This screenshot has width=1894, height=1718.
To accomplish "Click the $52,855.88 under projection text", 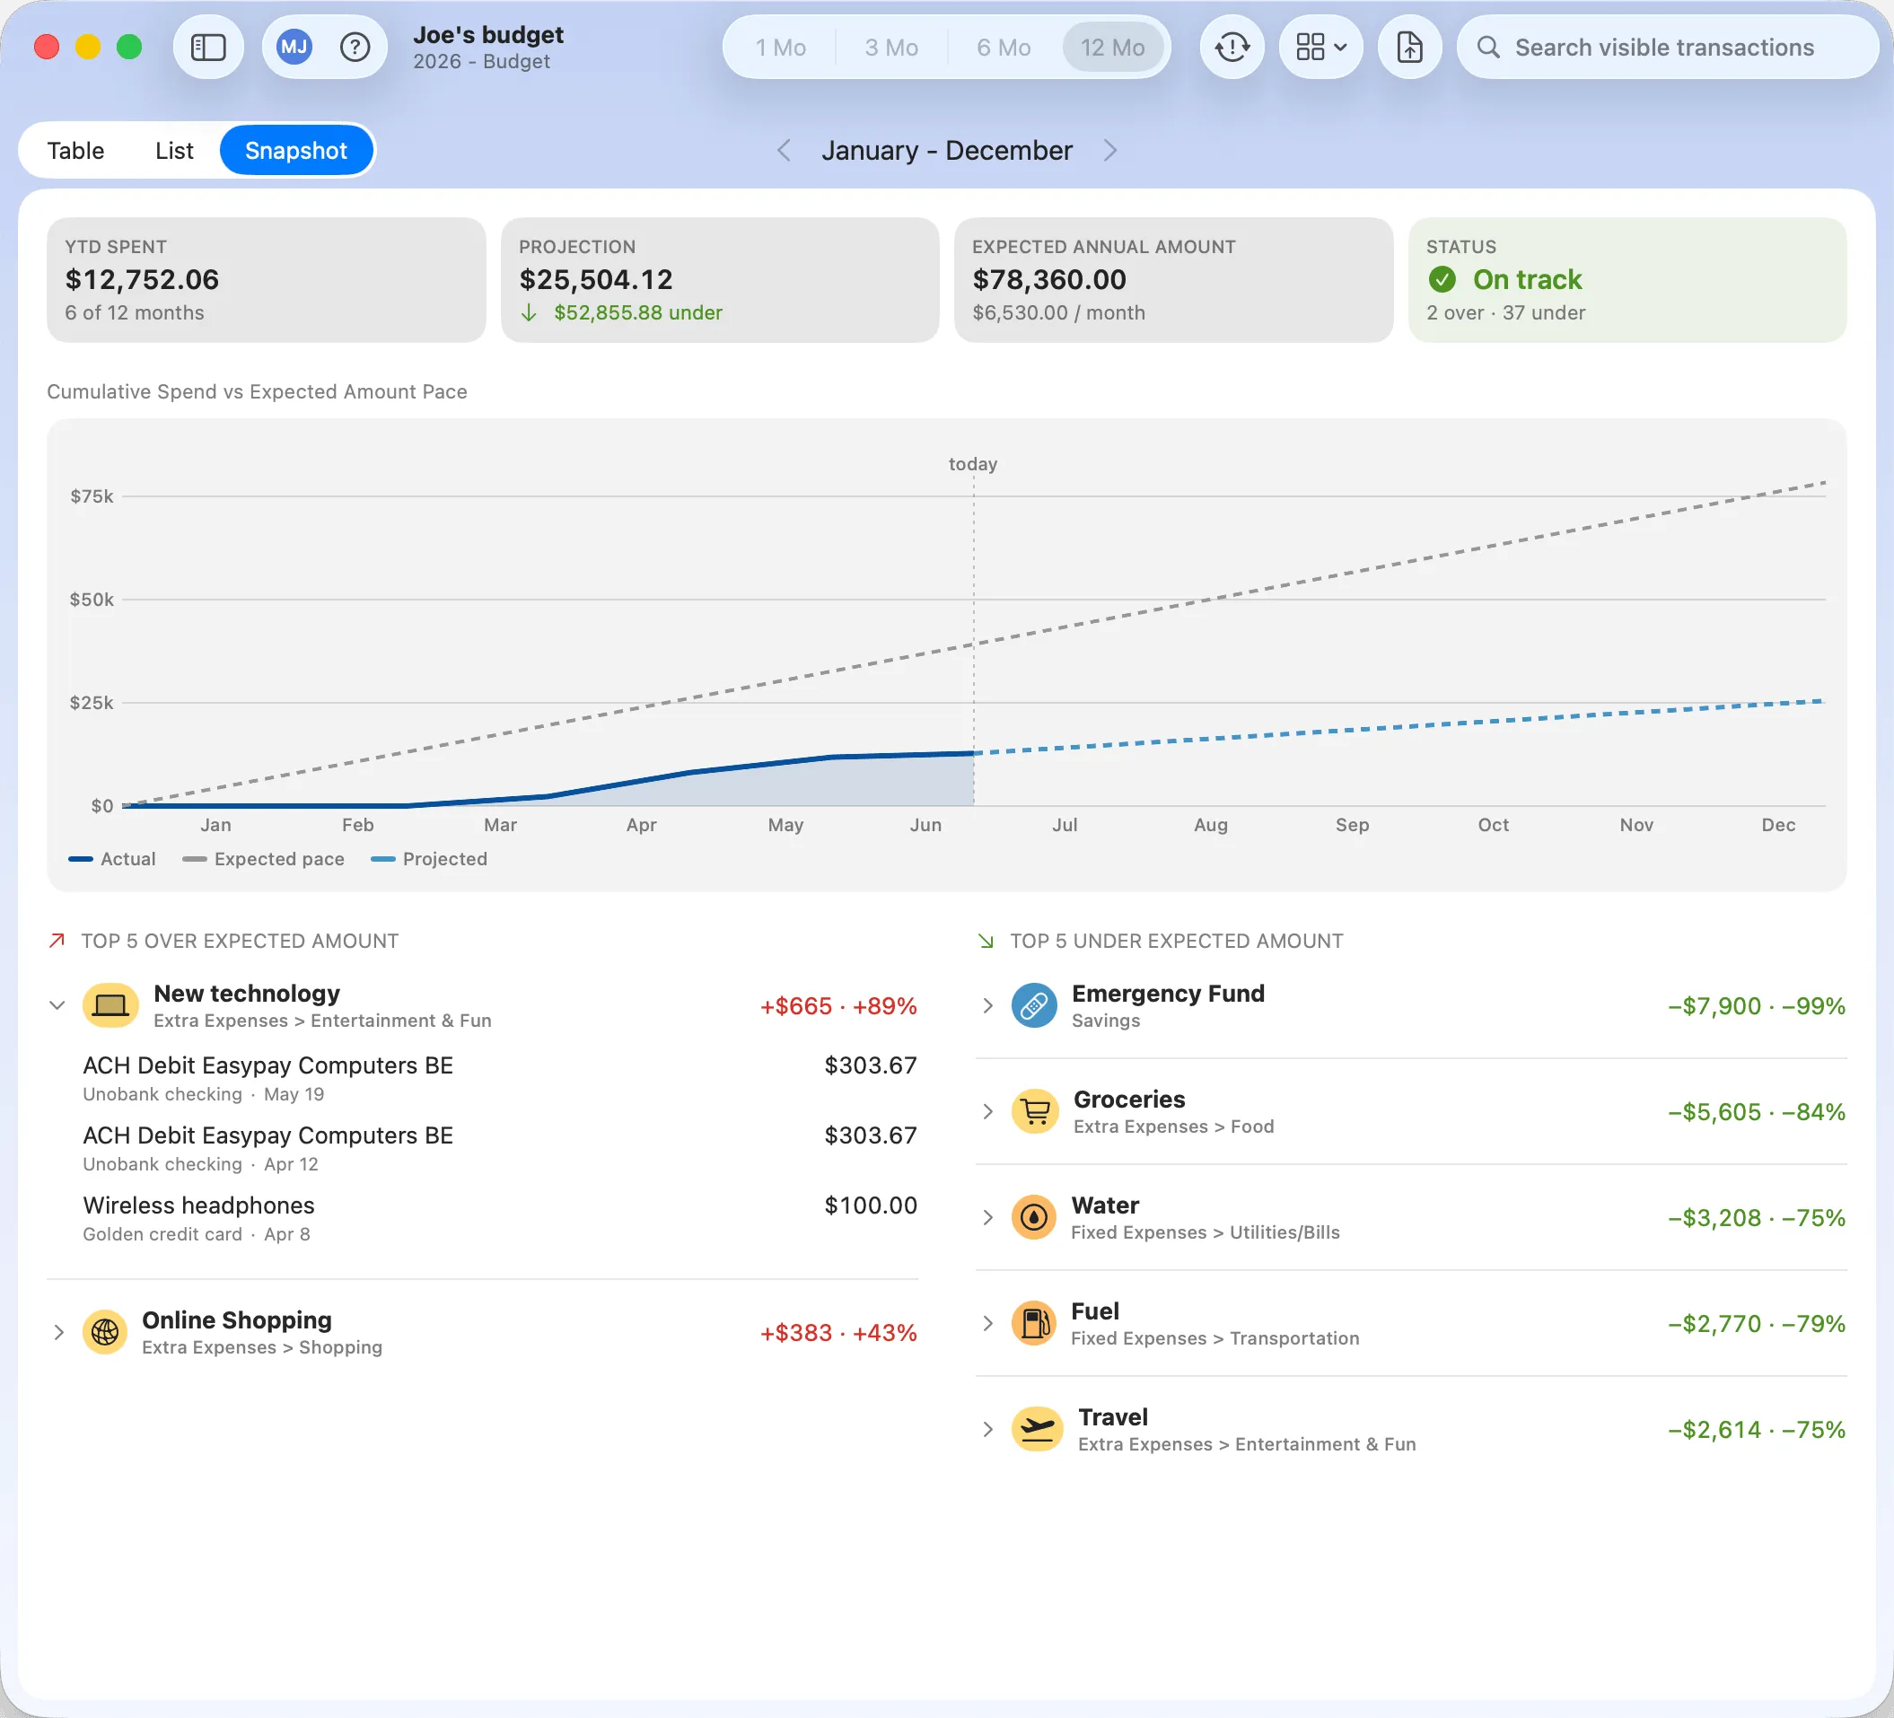I will [x=638, y=312].
